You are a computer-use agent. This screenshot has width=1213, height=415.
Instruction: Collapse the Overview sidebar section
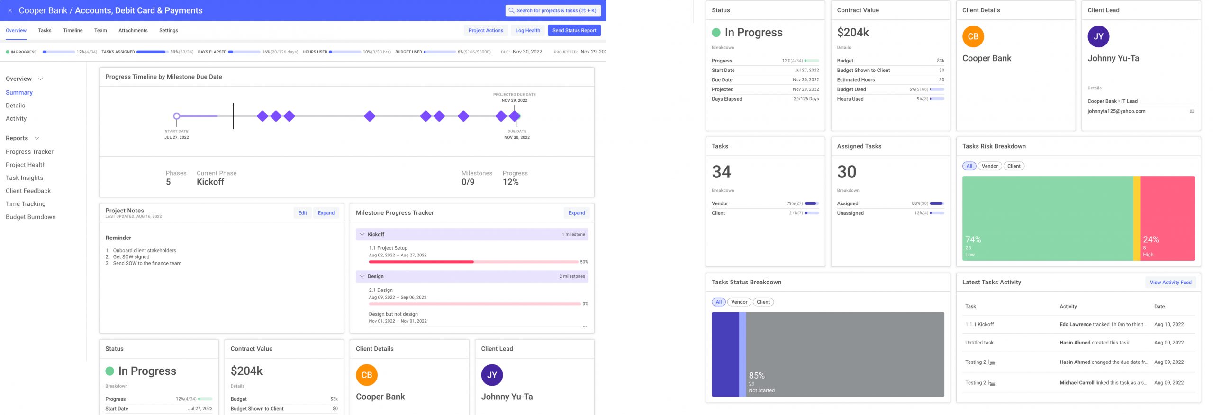click(41, 79)
